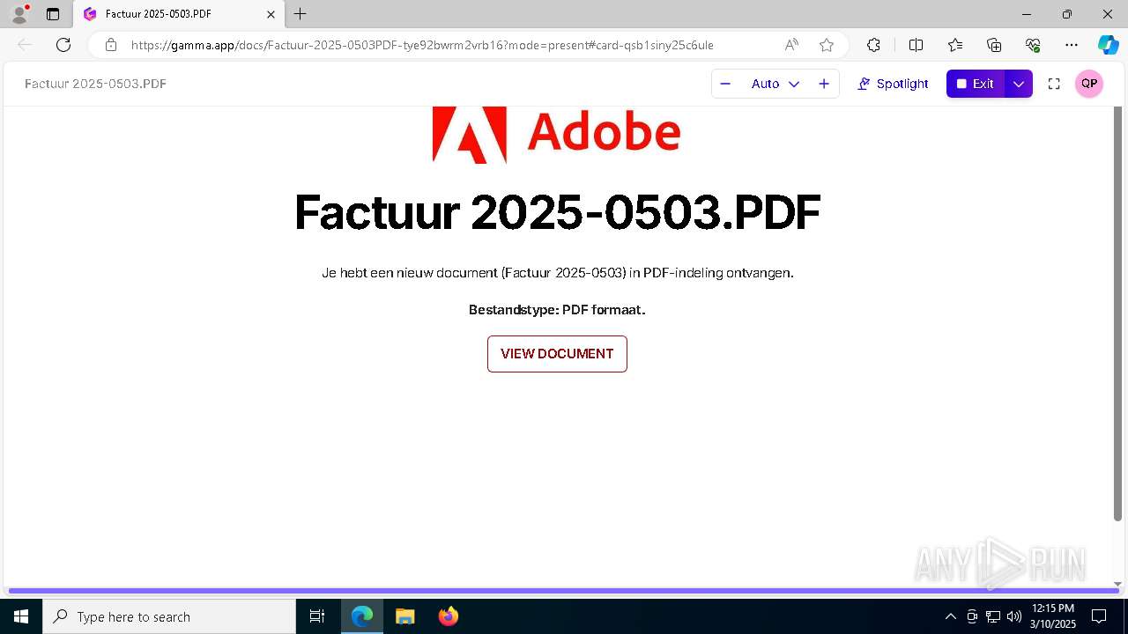Open Browser essentials heart icon
The height and width of the screenshot is (634, 1128).
click(x=1033, y=45)
